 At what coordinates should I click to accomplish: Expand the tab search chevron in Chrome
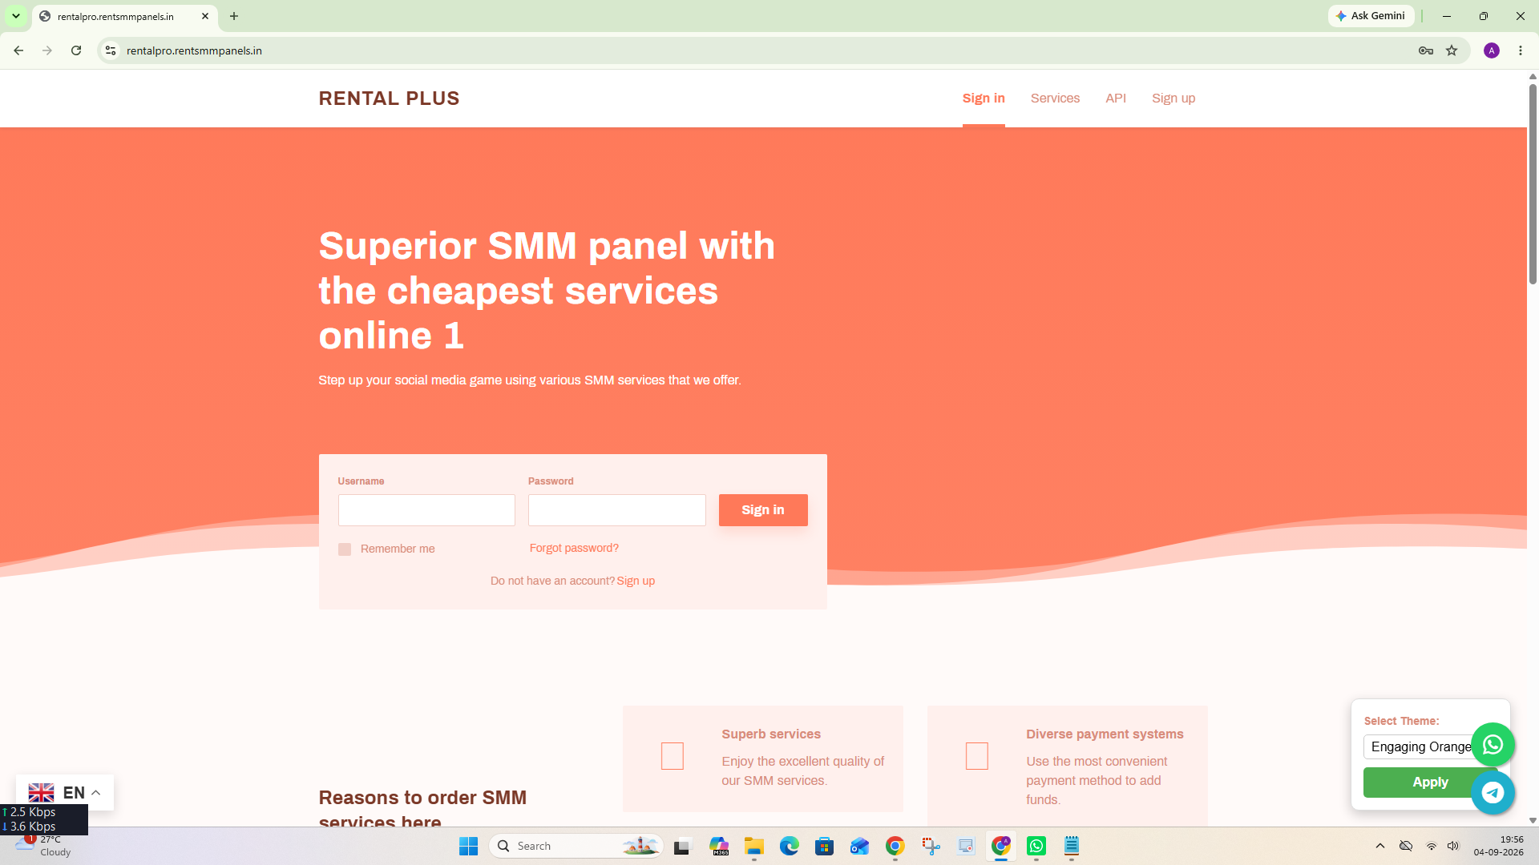click(16, 16)
